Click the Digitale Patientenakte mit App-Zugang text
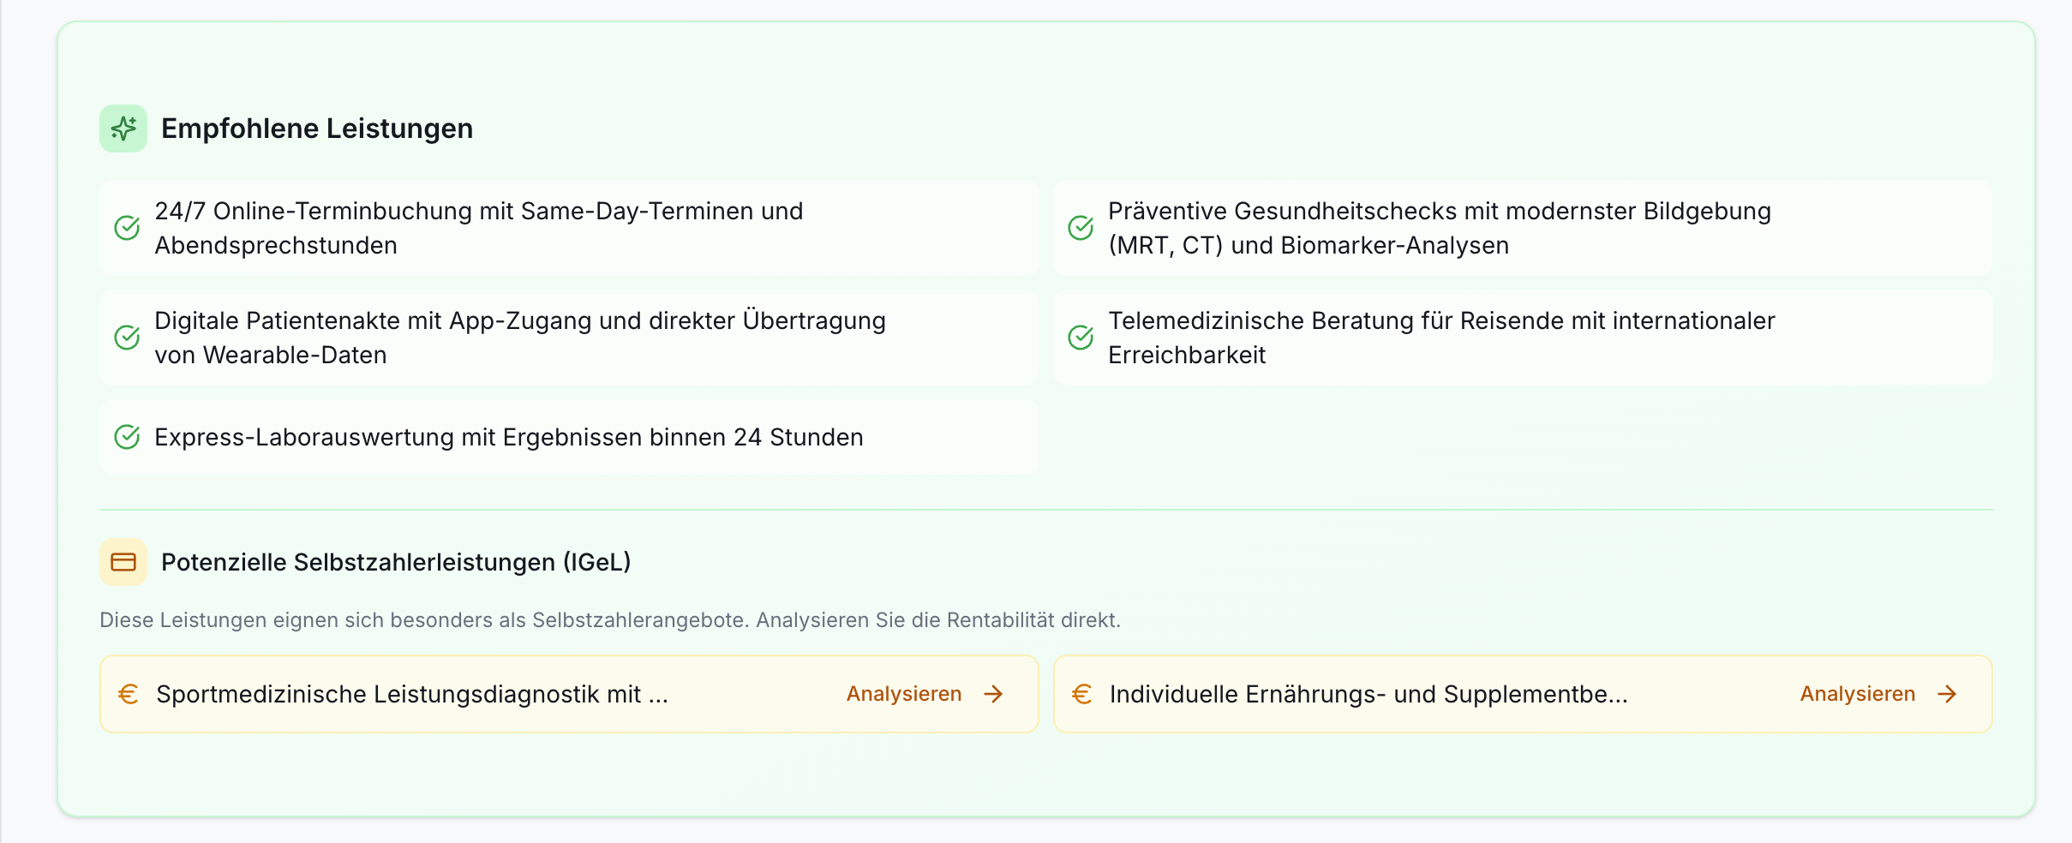Image resolution: width=2072 pixels, height=843 pixels. click(520, 338)
